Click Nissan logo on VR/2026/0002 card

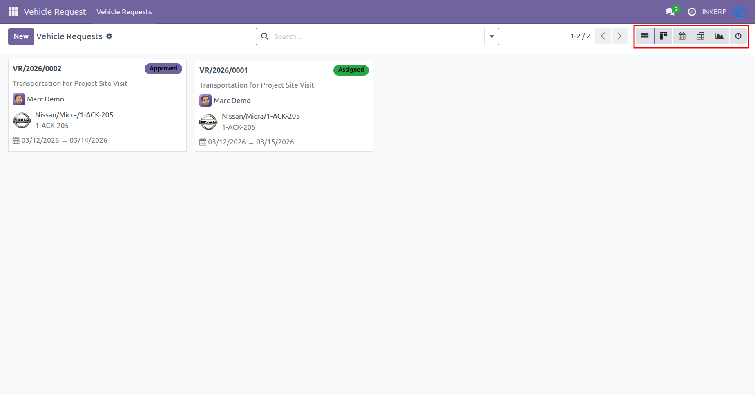(22, 121)
